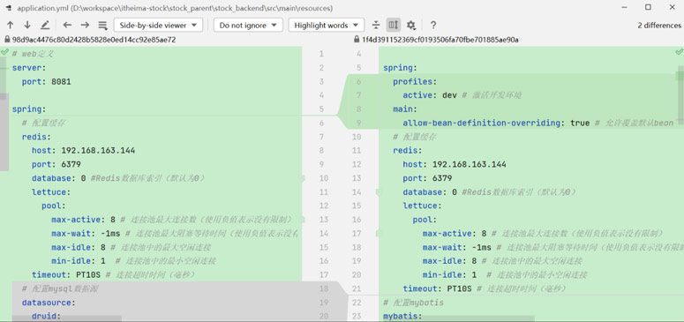Viewport: 684px width, 322px height.
Task: Click the pencil edit source icon
Action: coord(45,25)
